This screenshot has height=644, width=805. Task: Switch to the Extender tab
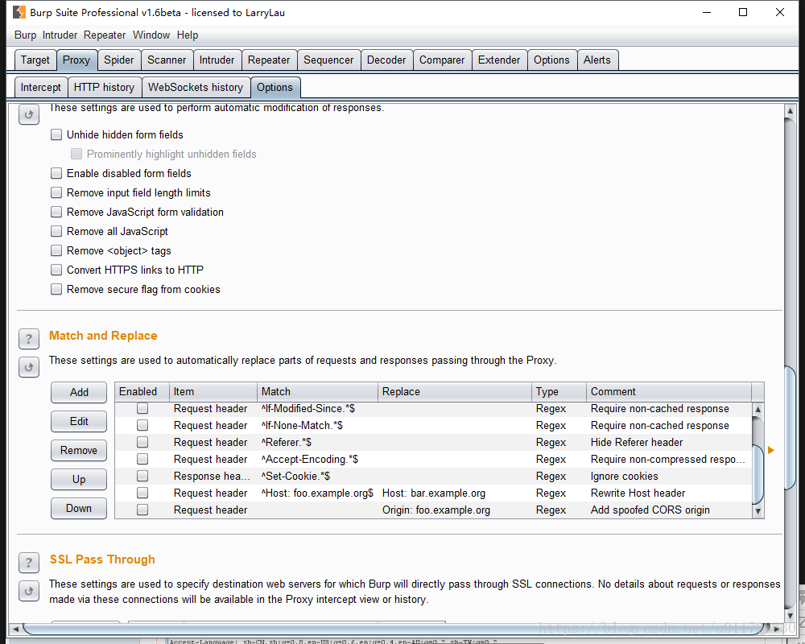499,60
